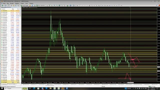The image size is (160, 90).
Task: Open the Periods clock icon
Action: (70, 5)
